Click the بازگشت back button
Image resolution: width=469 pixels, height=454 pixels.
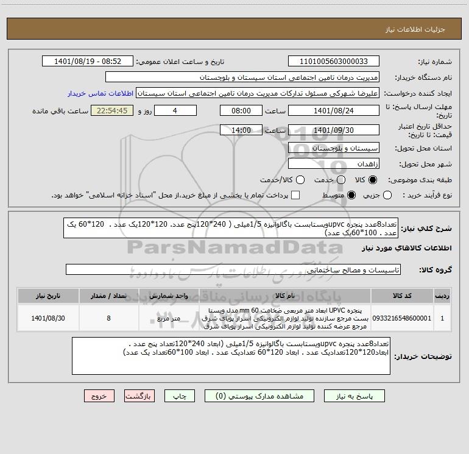[x=139, y=396]
